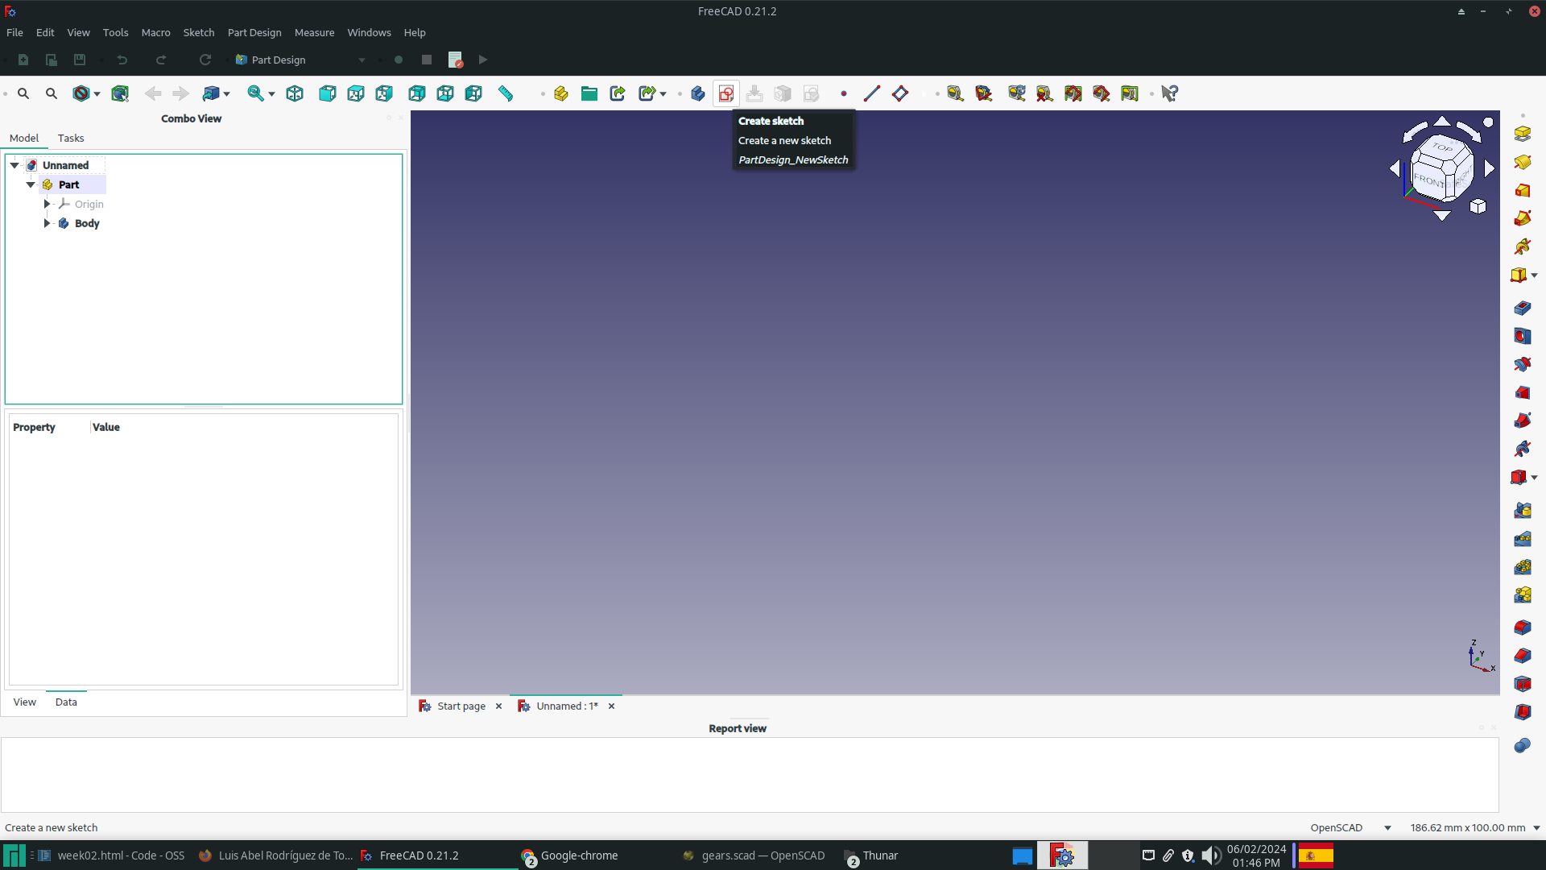The width and height of the screenshot is (1546, 870).
Task: Open the Macros dialog icon
Action: coord(456,60)
